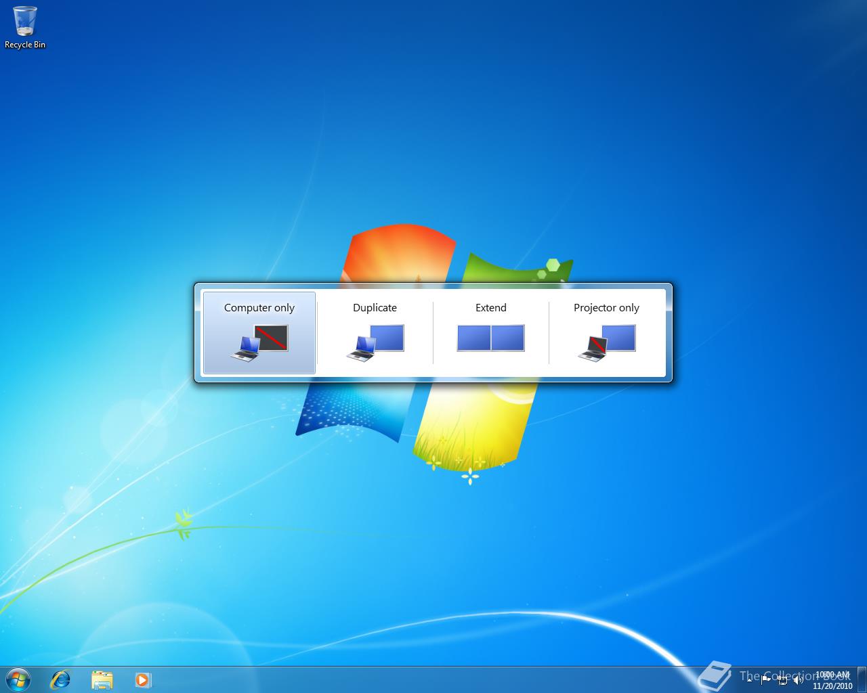The image size is (867, 693).
Task: Select the Computer only display mode
Action: tap(259, 332)
